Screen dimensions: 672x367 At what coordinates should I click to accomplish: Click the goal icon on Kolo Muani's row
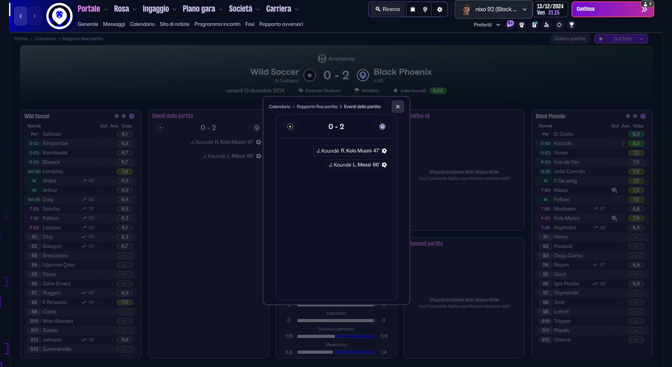click(x=614, y=218)
